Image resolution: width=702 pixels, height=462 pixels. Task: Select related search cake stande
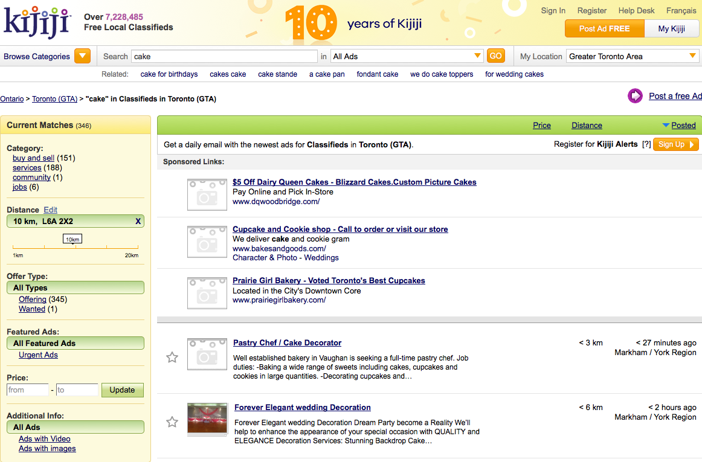point(277,74)
